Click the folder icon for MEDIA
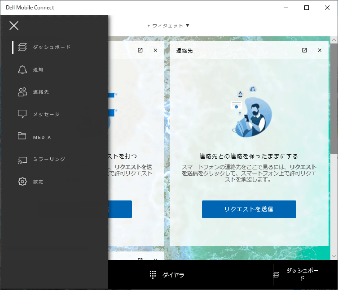Viewport: 338px width, 290px height. pos(22,136)
